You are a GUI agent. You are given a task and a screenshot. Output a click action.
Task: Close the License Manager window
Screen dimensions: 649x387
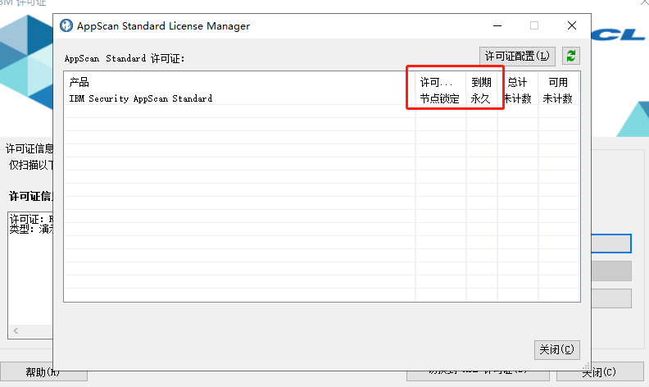(x=572, y=25)
